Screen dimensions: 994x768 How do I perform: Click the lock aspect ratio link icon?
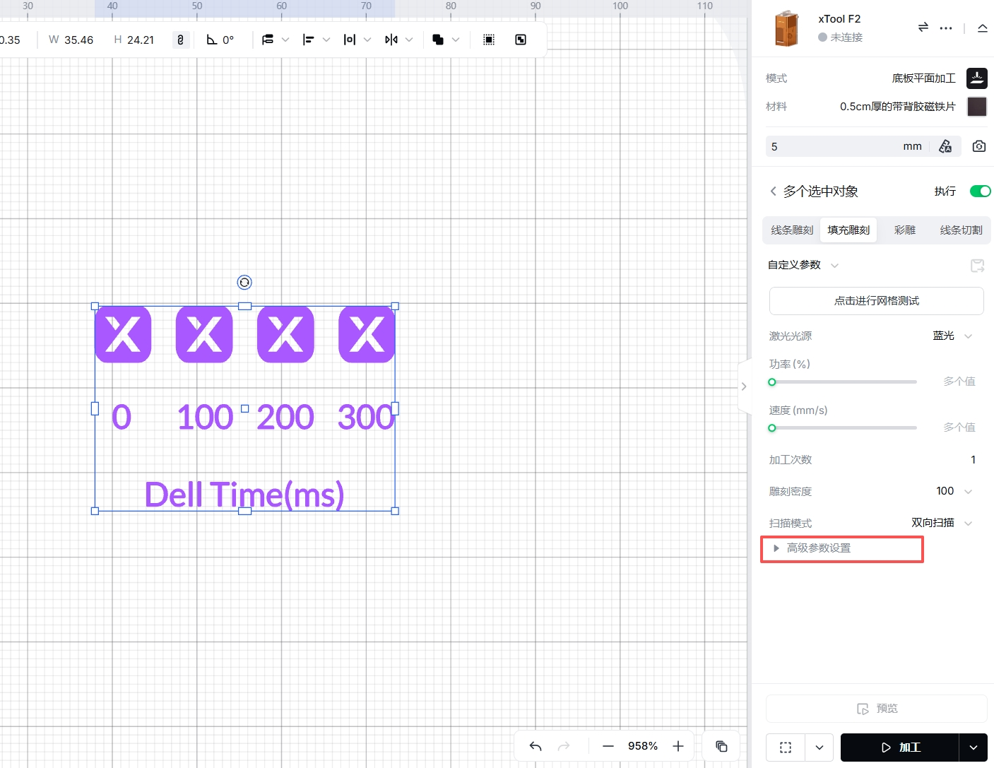181,40
